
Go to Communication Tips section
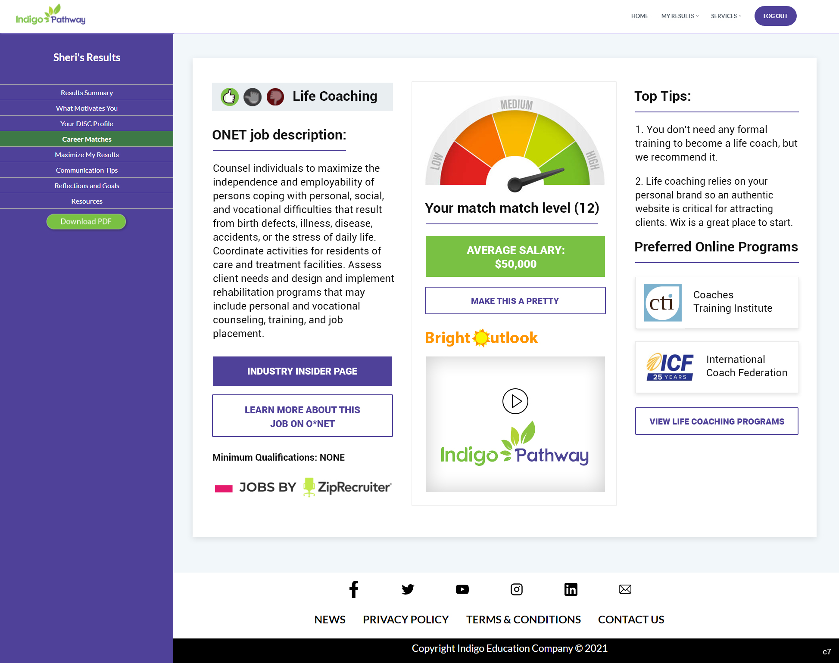click(87, 170)
